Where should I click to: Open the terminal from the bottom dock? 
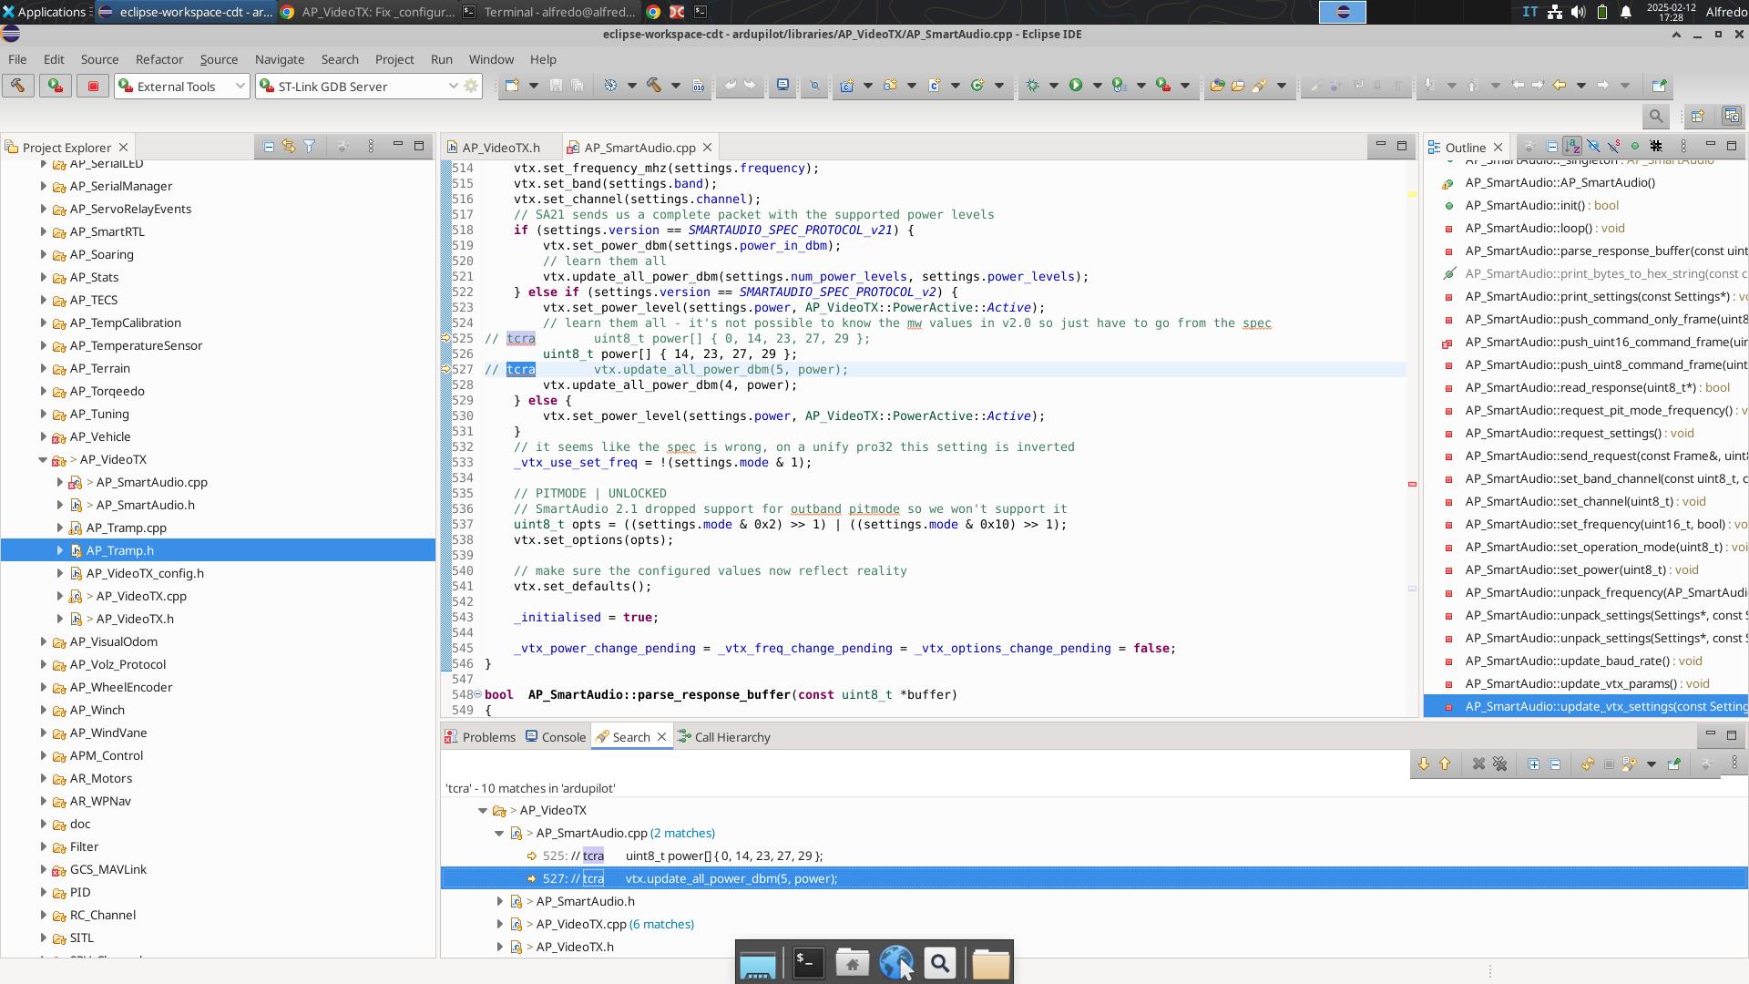click(x=807, y=963)
